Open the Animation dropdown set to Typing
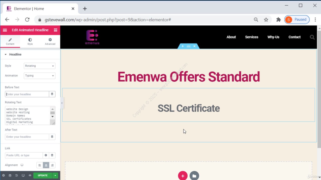321x180 pixels. (40, 75)
